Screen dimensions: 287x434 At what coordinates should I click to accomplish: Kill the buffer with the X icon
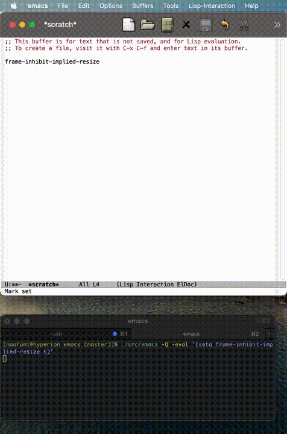186,25
